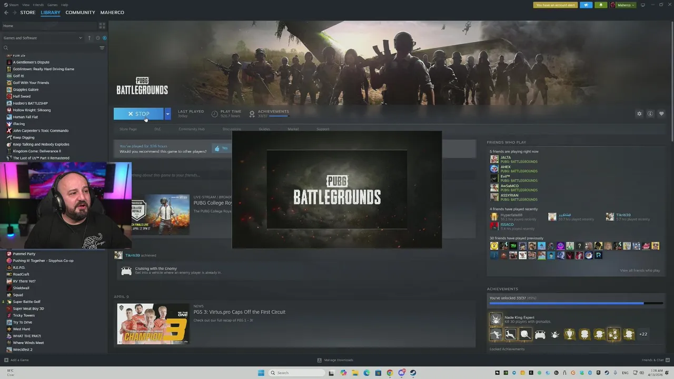674x379 pixels.
Task: Select Super Battle Golf in library
Action: tap(26, 302)
